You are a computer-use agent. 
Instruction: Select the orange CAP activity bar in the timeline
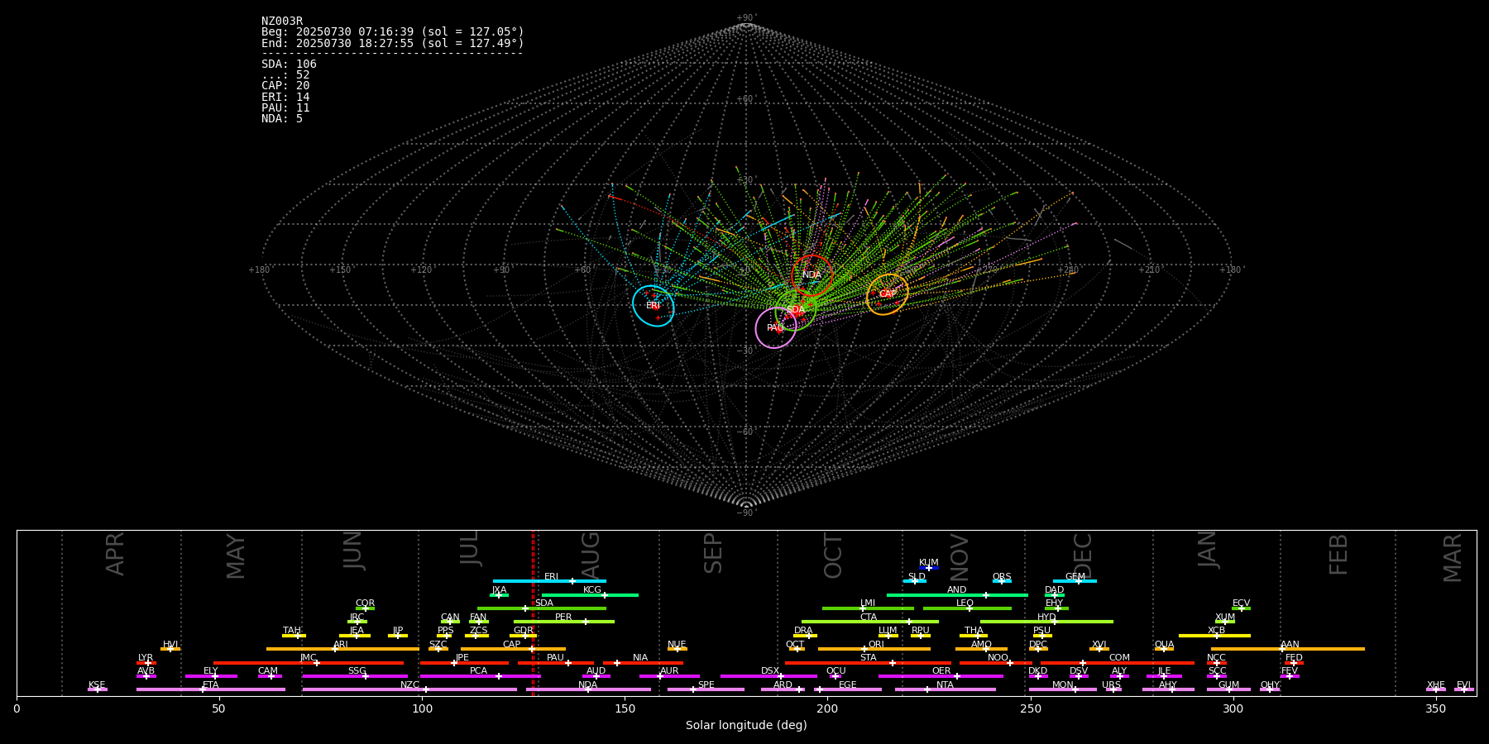(x=514, y=649)
